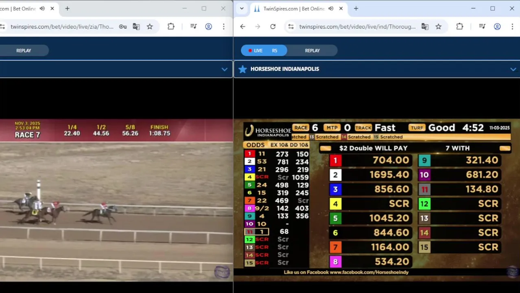520x293 pixels.
Task: Click the HORSESHOE INDIANAPOLIS track name
Action: click(285, 69)
